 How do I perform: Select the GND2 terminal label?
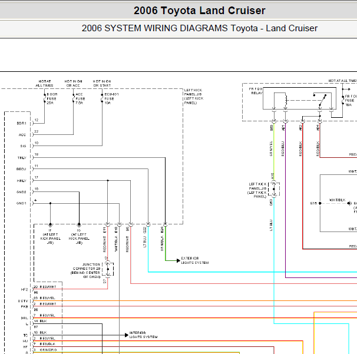(21, 192)
